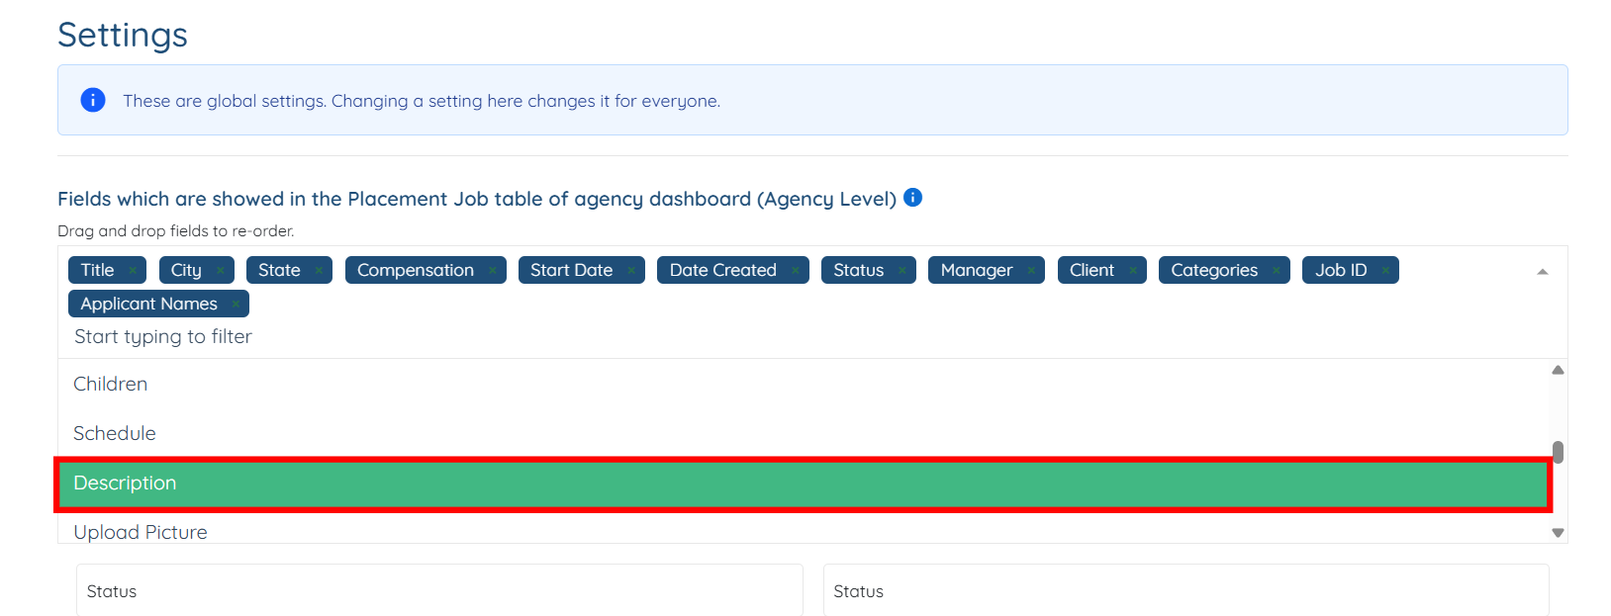The image size is (1611, 616).
Task: Click the dropdown list scroll down arrow
Action: point(1558,533)
